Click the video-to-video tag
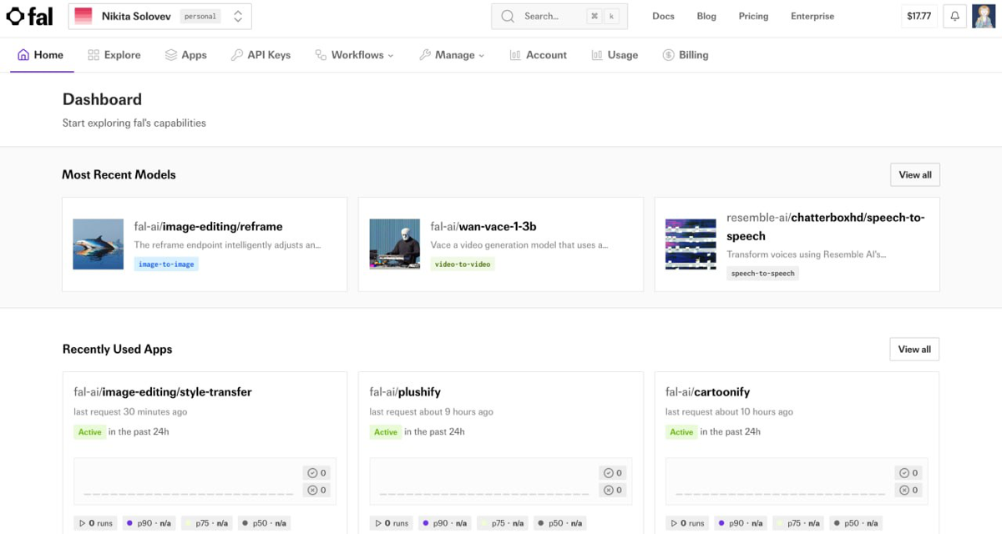Screen dimensions: 1002x534 [x=463, y=264]
